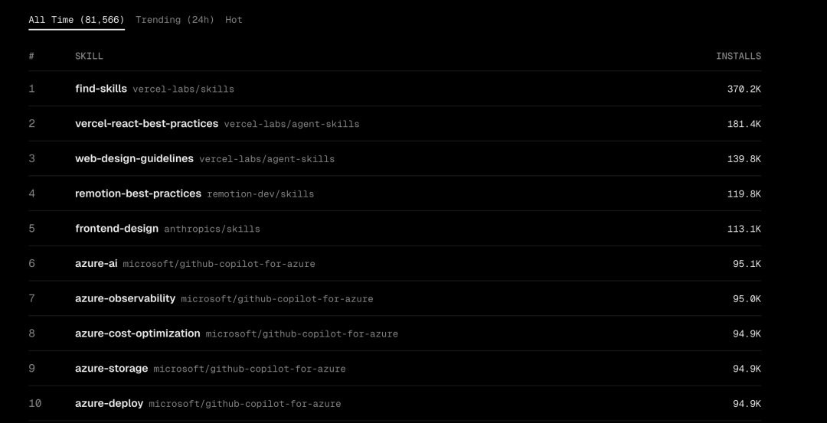Open the find-skills skill link
Image resolution: width=827 pixels, height=423 pixels.
coord(101,89)
